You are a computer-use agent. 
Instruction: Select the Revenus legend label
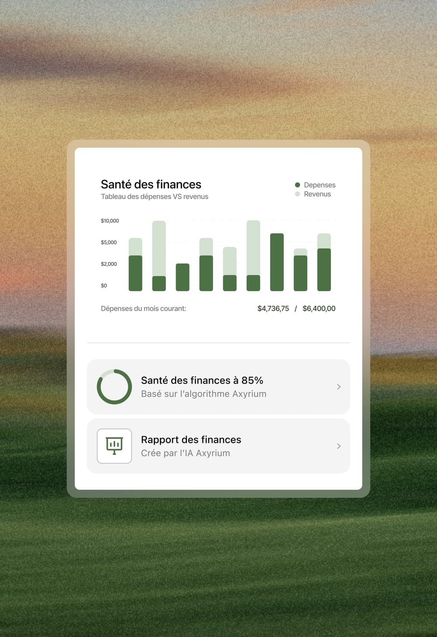pos(317,194)
